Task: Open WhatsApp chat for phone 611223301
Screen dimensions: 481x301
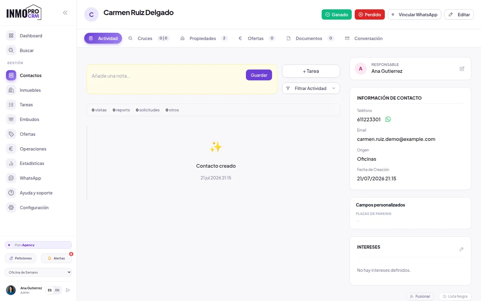Action: [x=388, y=119]
